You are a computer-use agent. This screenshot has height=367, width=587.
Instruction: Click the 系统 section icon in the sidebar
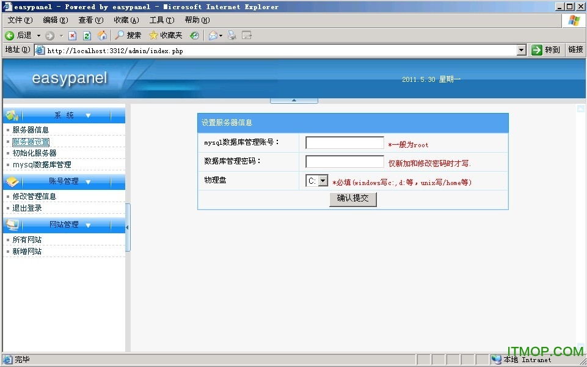pos(11,114)
